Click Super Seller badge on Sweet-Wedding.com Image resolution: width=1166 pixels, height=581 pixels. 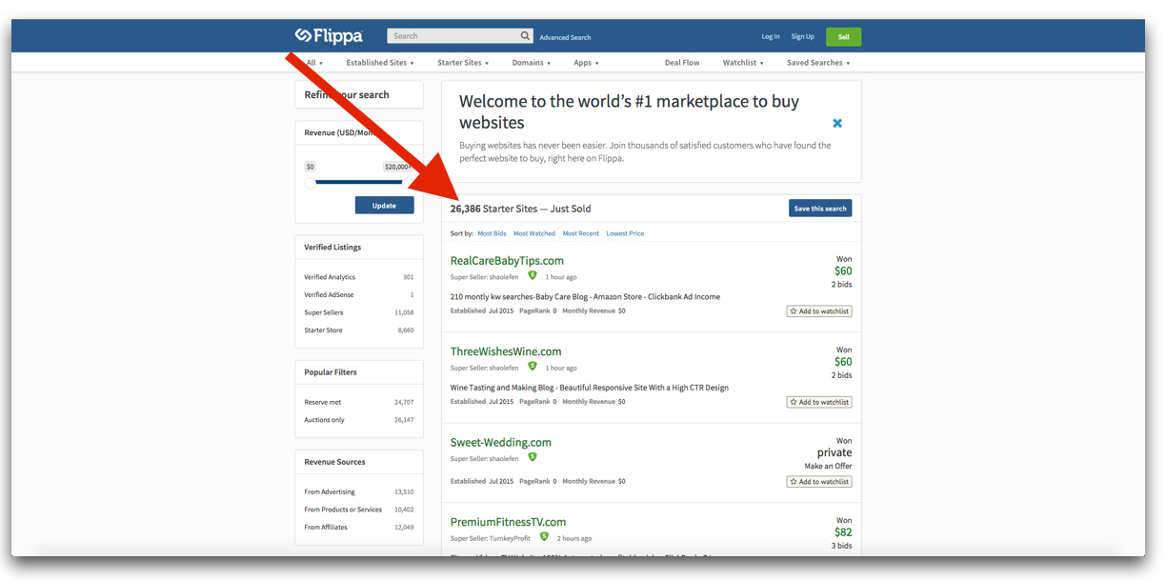(x=533, y=457)
